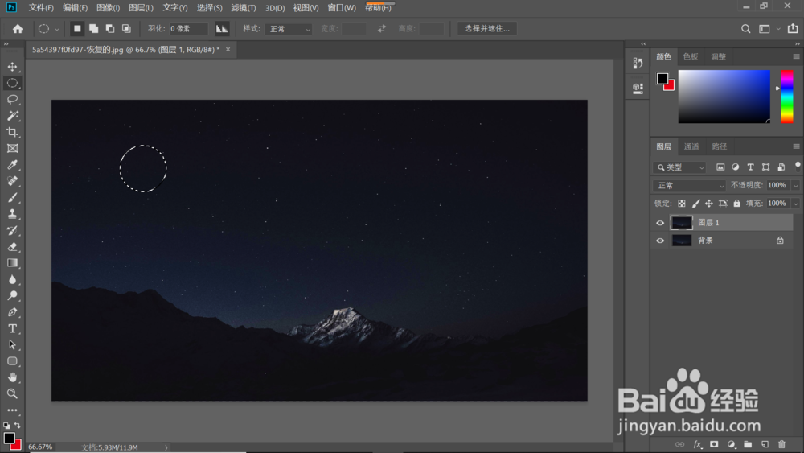Select the Zoom tool

[12, 394]
